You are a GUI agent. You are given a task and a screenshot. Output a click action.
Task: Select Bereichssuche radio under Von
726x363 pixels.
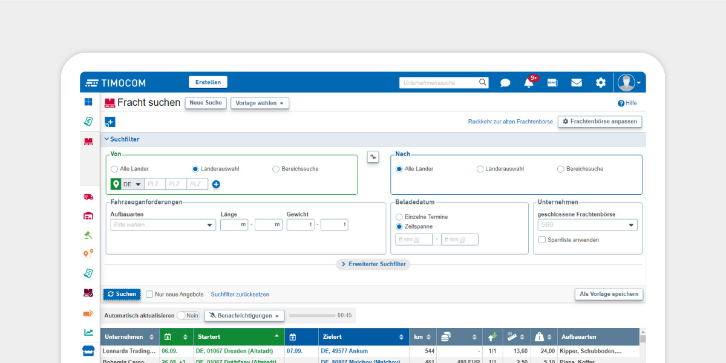[x=276, y=169]
